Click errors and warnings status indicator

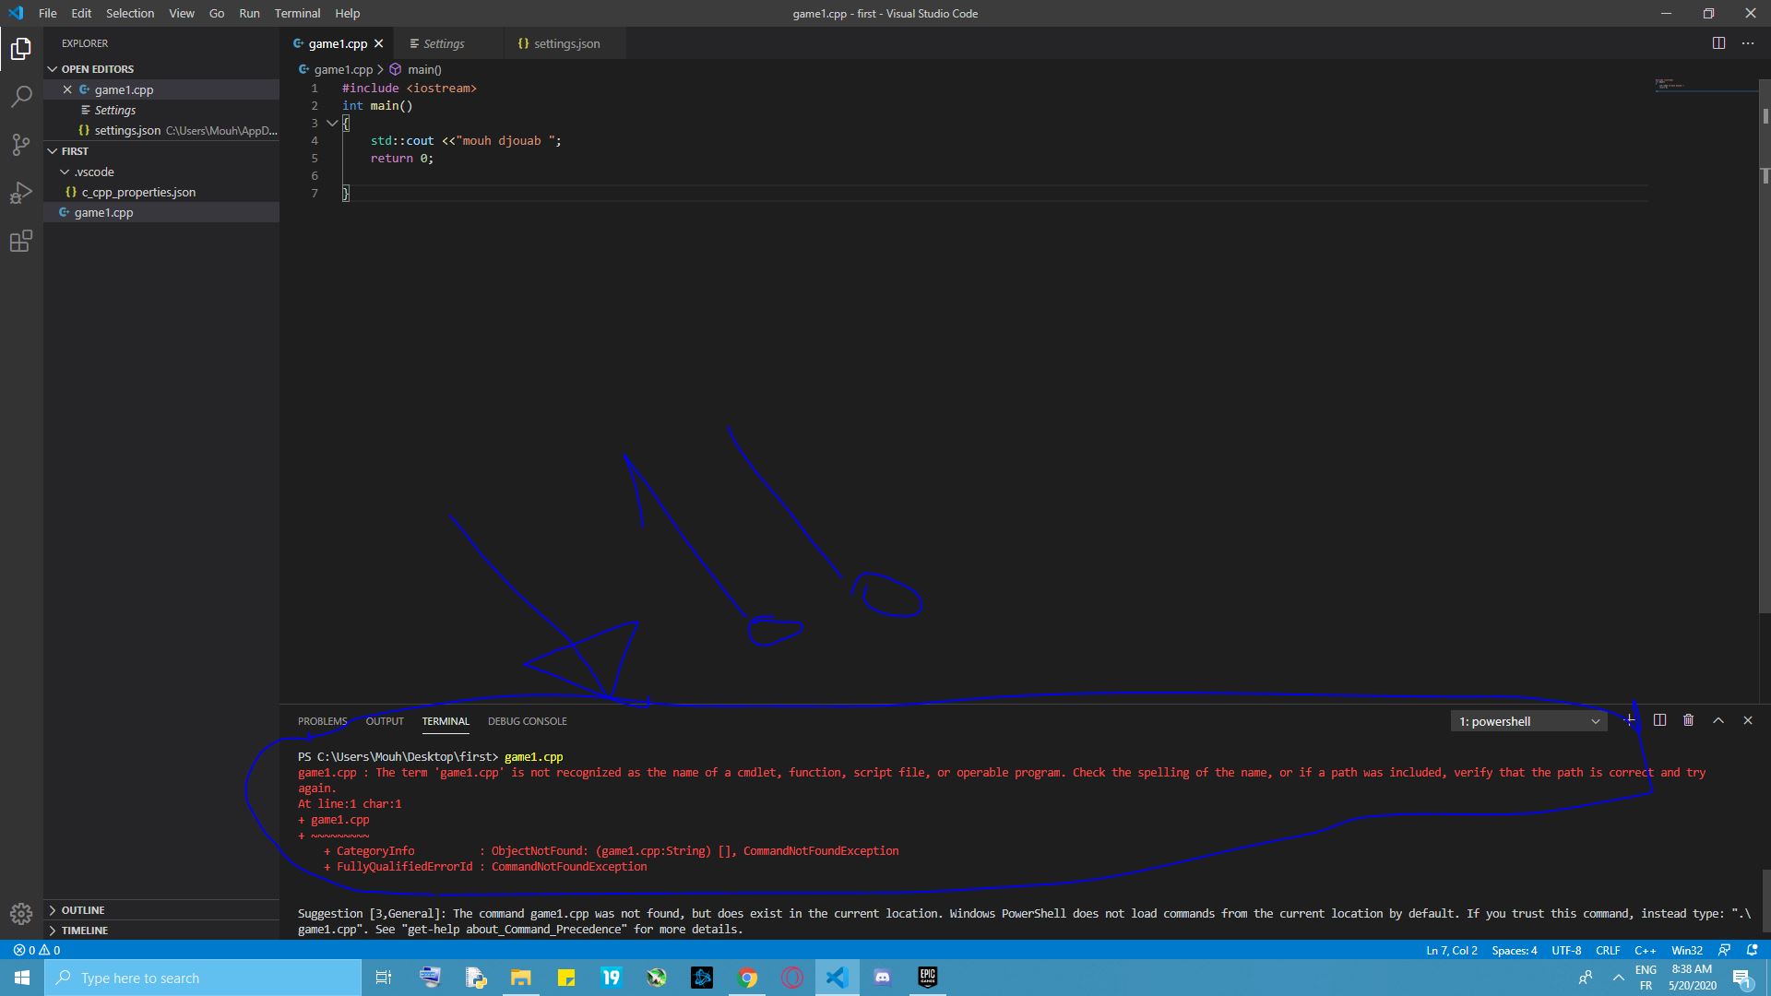[37, 950]
